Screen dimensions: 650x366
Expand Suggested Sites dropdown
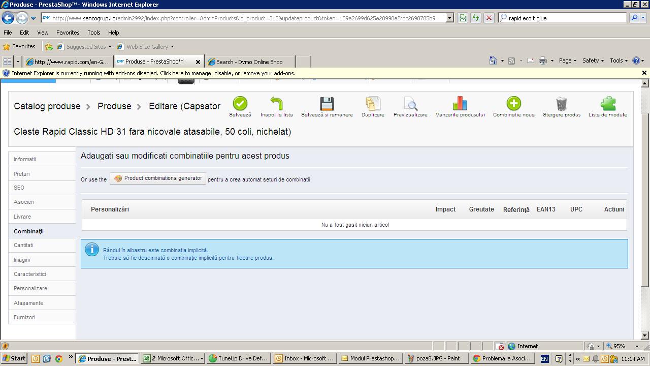(x=110, y=47)
